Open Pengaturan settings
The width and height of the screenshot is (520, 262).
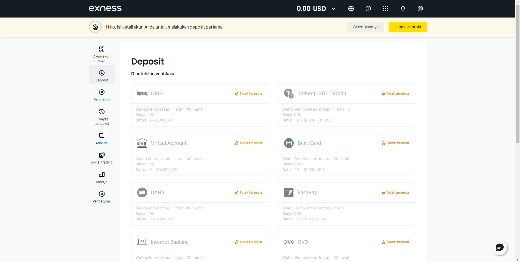point(102,197)
